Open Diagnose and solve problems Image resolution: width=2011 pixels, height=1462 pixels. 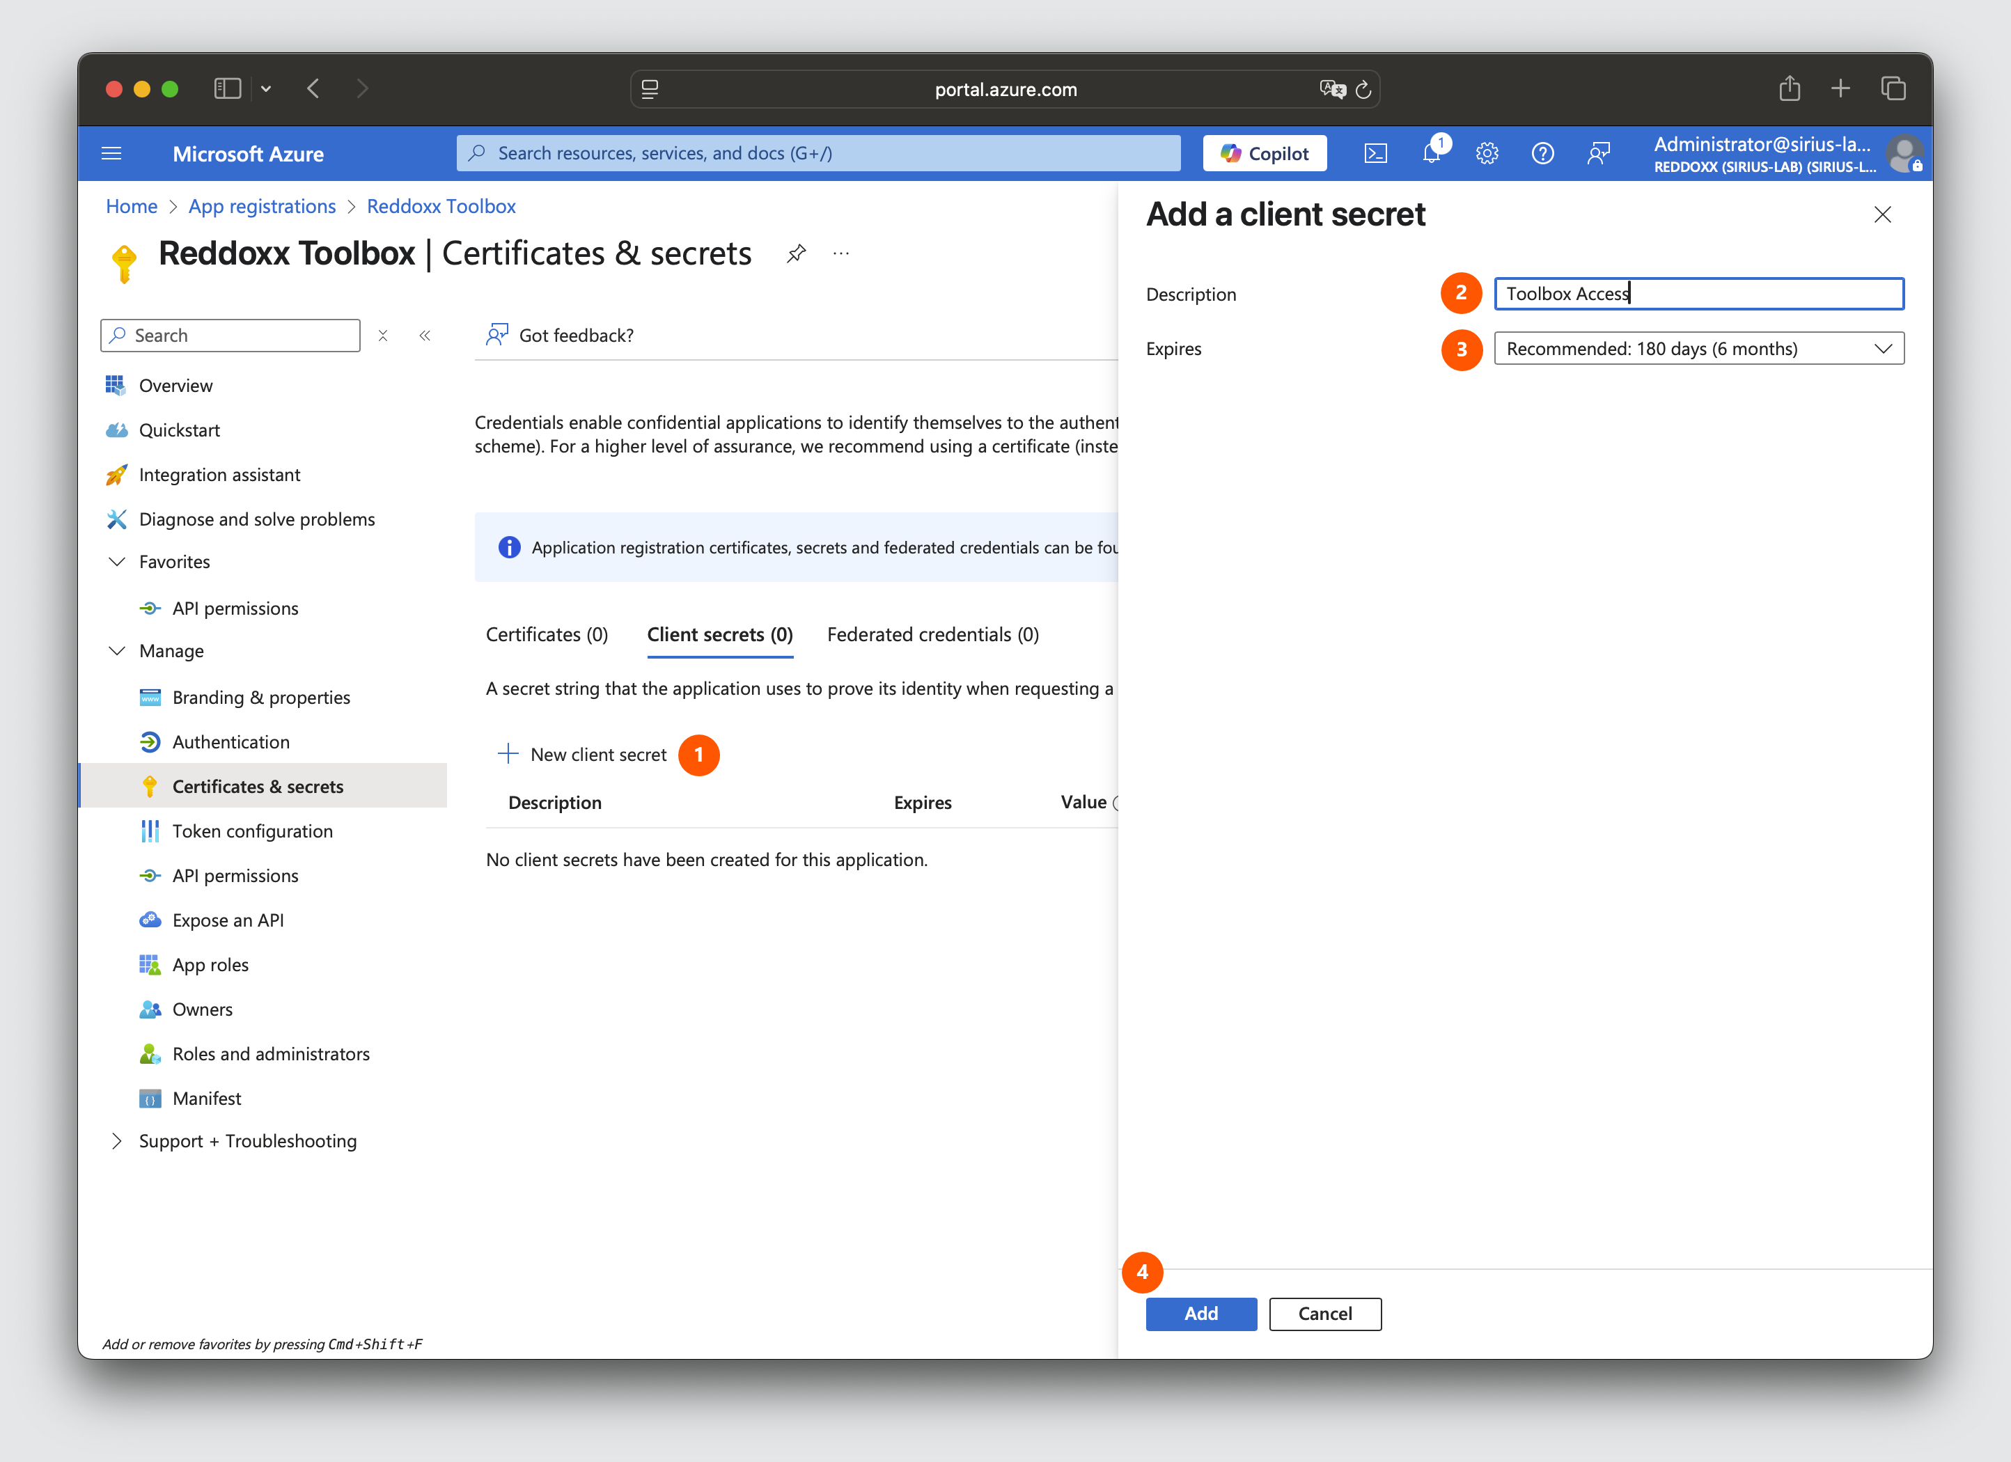tap(256, 519)
